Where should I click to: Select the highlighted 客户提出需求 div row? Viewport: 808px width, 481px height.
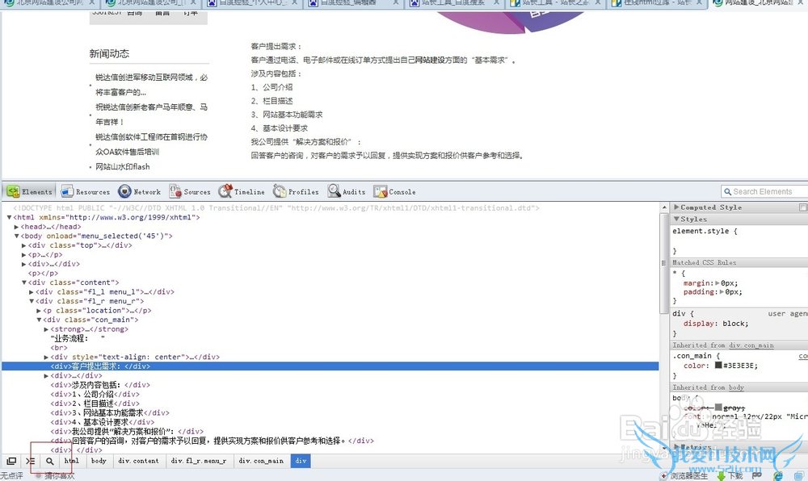click(330, 366)
